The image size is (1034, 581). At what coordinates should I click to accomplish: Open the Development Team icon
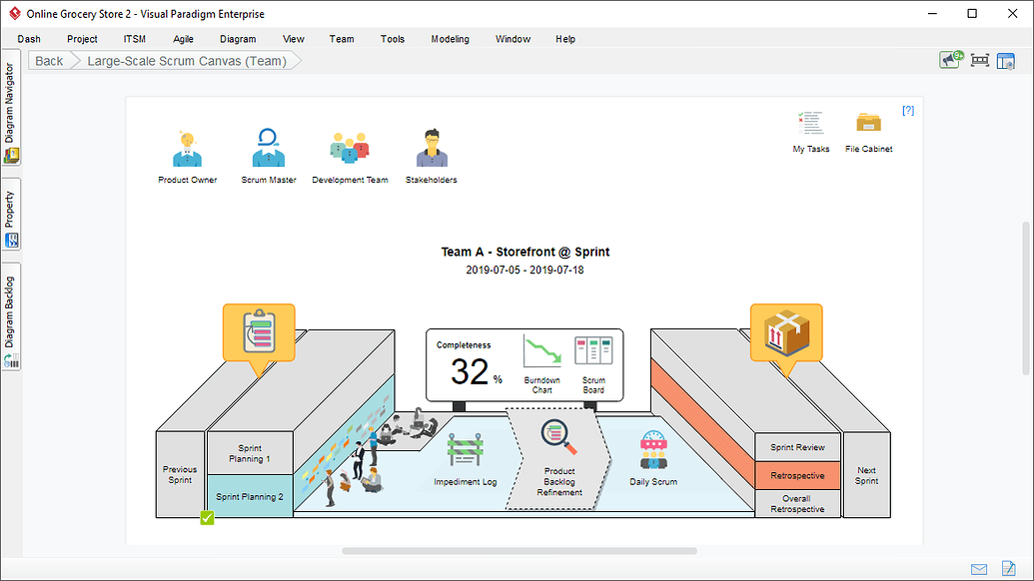pyautogui.click(x=350, y=148)
